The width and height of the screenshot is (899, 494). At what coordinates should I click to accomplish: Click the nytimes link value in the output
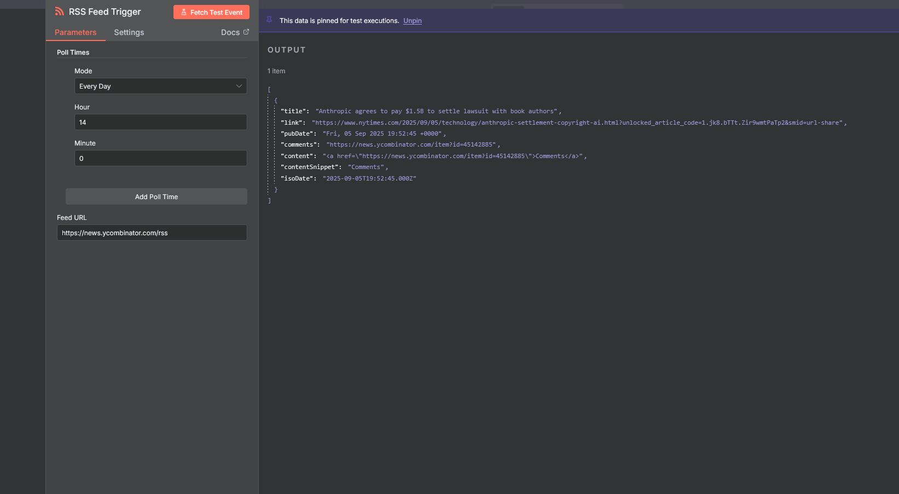click(577, 123)
